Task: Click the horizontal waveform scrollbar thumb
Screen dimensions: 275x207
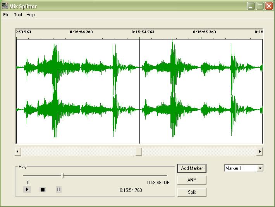Action: pos(139,151)
